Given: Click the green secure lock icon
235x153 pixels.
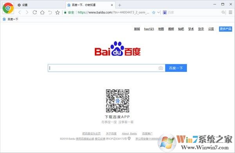Looking at the screenshot, I should click(65, 12).
